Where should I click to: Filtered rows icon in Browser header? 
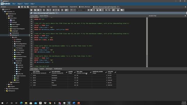25,7
